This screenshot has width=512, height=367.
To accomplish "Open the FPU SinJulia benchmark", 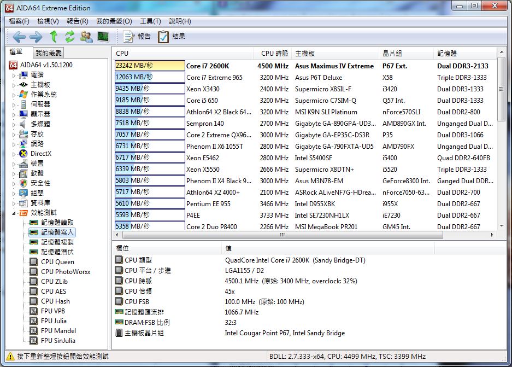I will 58,341.
